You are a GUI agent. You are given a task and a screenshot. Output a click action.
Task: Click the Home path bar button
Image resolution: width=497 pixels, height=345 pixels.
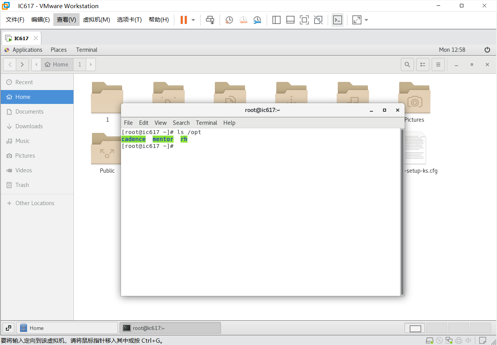pyautogui.click(x=57, y=65)
